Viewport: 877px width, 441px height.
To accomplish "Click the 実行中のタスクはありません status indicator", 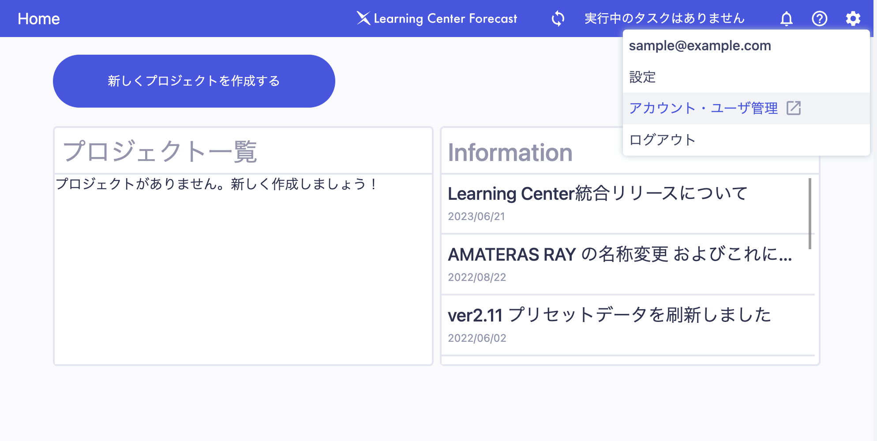I will pyautogui.click(x=663, y=19).
